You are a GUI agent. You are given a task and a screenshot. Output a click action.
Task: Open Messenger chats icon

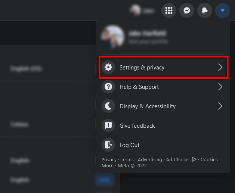coord(186,10)
